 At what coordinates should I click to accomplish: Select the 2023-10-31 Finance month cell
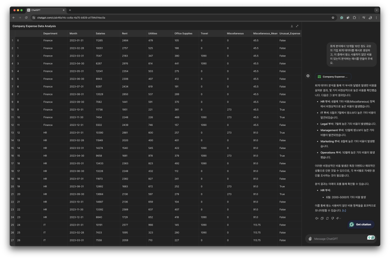pos(81,110)
